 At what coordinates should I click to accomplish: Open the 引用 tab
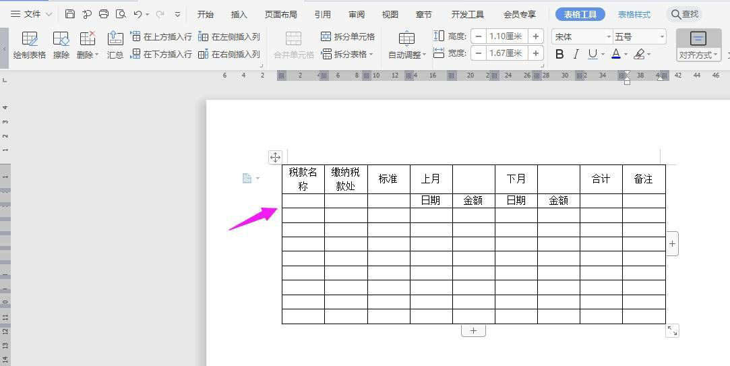[323, 14]
